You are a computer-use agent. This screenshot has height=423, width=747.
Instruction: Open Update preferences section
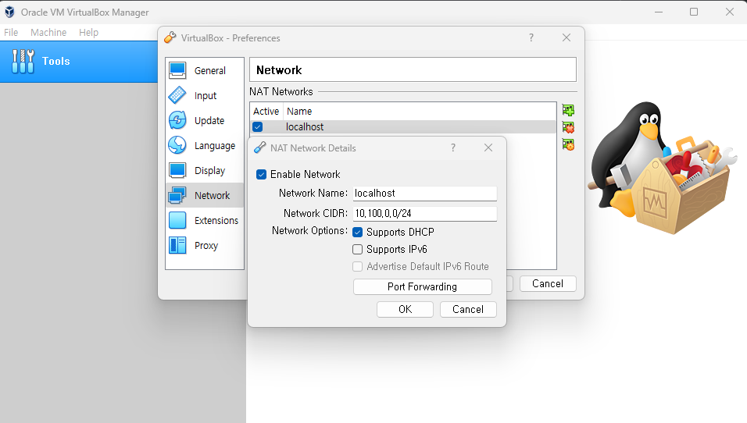tap(205, 120)
